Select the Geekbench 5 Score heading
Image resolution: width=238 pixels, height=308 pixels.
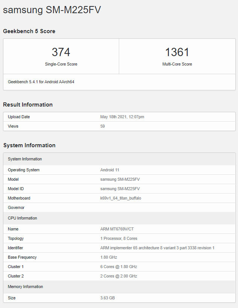click(29, 31)
